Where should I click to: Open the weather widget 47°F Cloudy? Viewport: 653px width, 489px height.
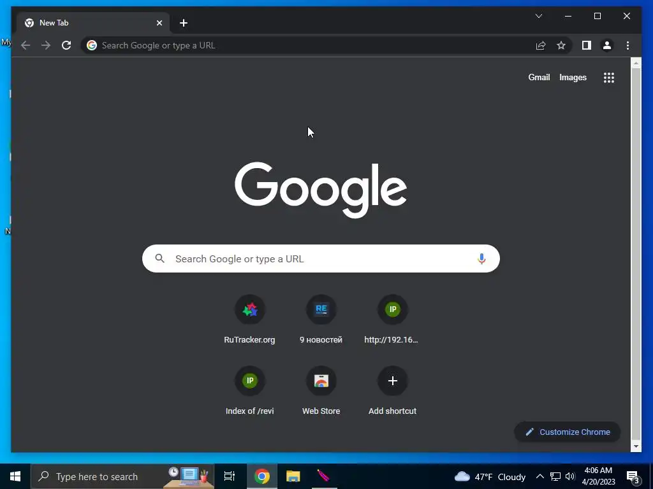click(490, 476)
